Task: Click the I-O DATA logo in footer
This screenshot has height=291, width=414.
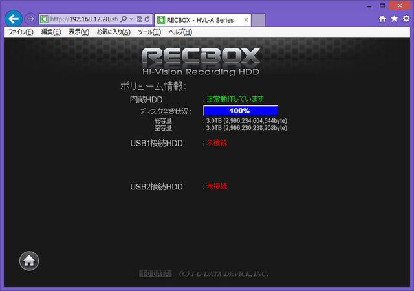Action: (x=155, y=274)
